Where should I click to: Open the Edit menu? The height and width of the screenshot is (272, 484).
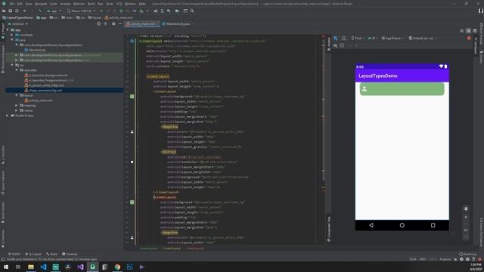coord(20,4)
